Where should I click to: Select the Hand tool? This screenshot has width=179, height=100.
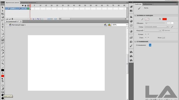(3, 60)
